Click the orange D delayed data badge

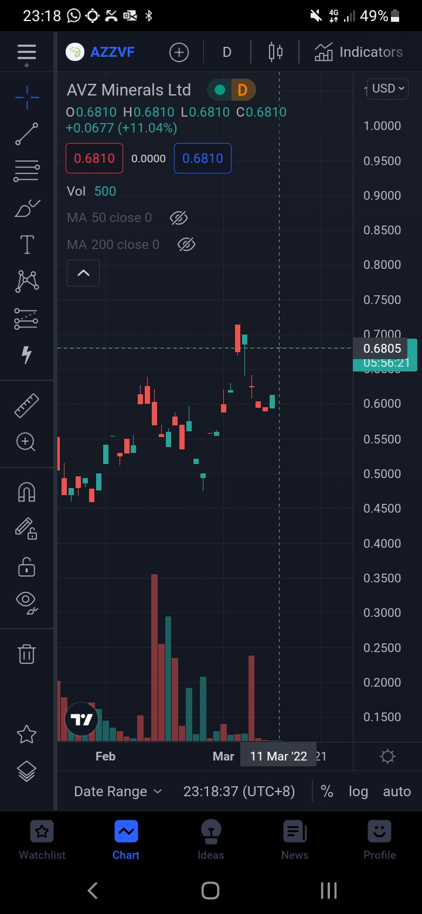point(242,90)
